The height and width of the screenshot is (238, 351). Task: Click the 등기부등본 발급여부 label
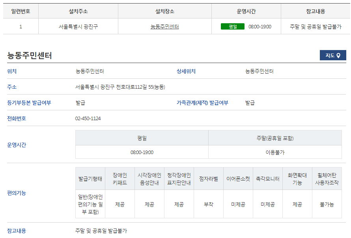29,103
